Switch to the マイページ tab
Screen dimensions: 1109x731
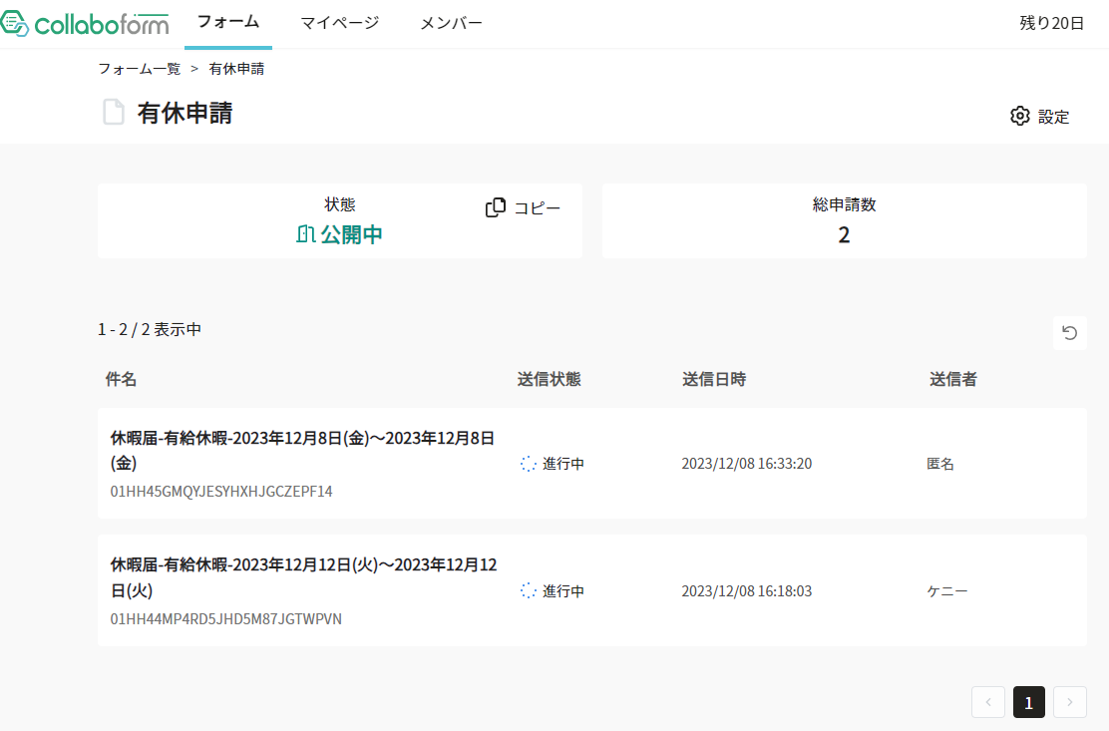[339, 23]
